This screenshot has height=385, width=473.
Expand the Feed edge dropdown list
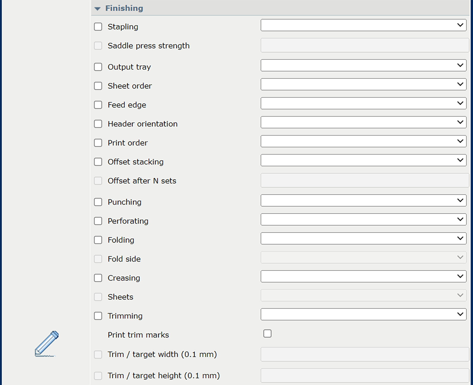[363, 103]
